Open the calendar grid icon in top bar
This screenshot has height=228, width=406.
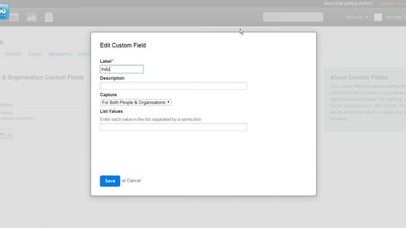point(14,18)
